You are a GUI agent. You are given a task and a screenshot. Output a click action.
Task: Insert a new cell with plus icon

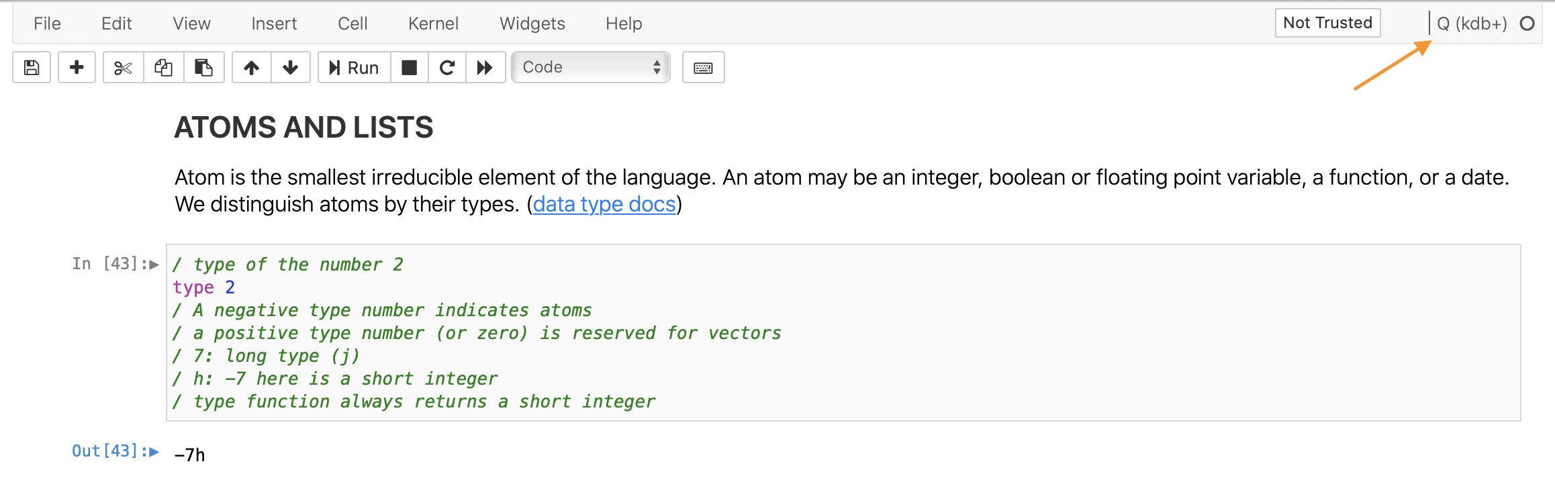[x=77, y=68]
